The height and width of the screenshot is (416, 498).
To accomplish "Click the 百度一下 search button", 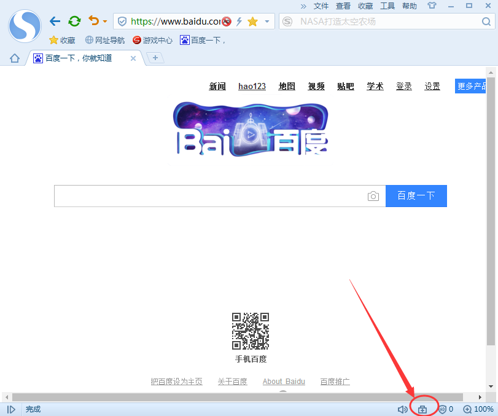I will pyautogui.click(x=416, y=196).
